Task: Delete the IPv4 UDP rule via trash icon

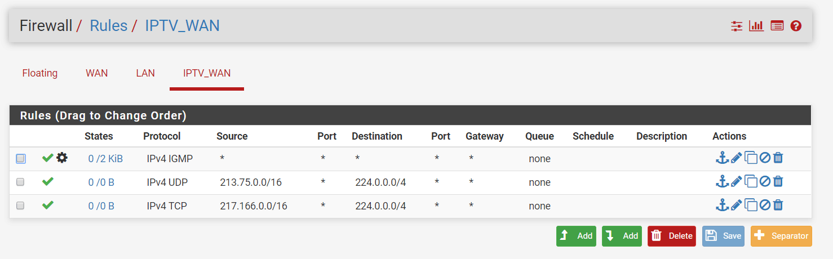Action: [778, 182]
